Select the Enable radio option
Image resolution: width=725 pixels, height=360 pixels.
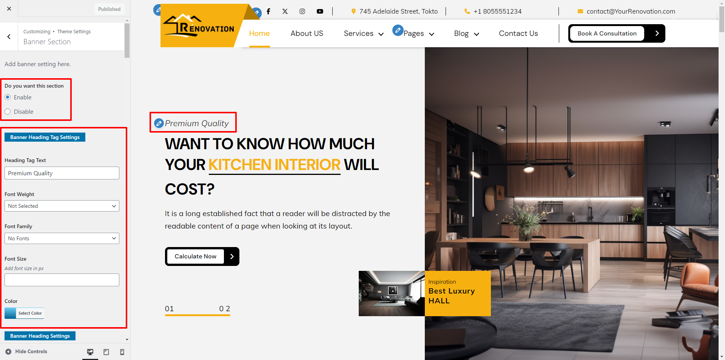point(8,97)
